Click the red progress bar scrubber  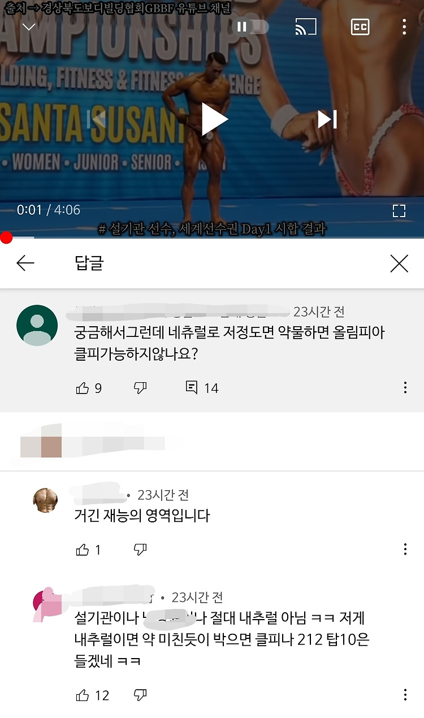pyautogui.click(x=6, y=238)
